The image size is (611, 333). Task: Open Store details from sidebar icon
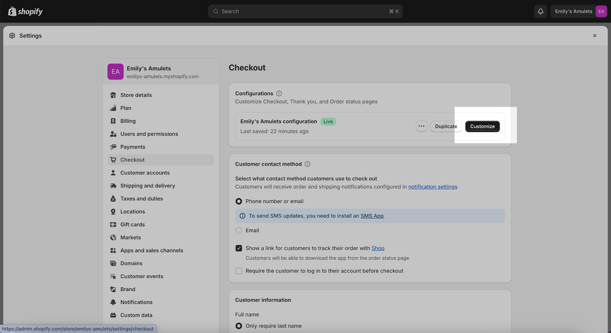click(113, 95)
